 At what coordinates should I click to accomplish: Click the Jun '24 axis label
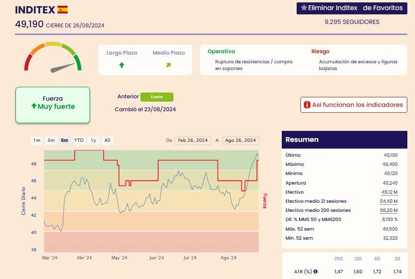156,257
